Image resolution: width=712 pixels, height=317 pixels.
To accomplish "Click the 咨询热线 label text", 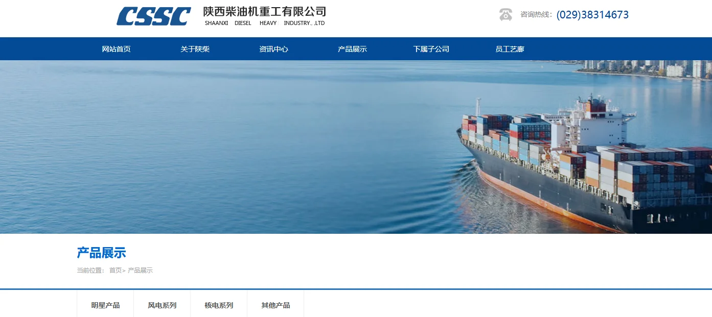I will pyautogui.click(x=536, y=14).
